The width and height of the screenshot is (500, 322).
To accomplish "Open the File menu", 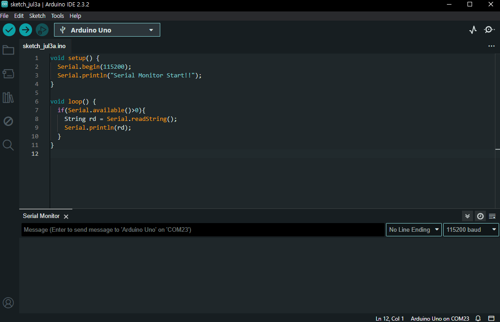I will (4, 16).
